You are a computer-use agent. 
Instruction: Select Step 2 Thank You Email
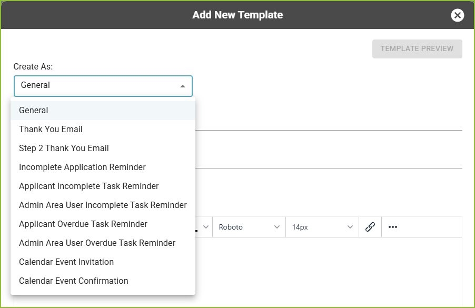pos(64,148)
